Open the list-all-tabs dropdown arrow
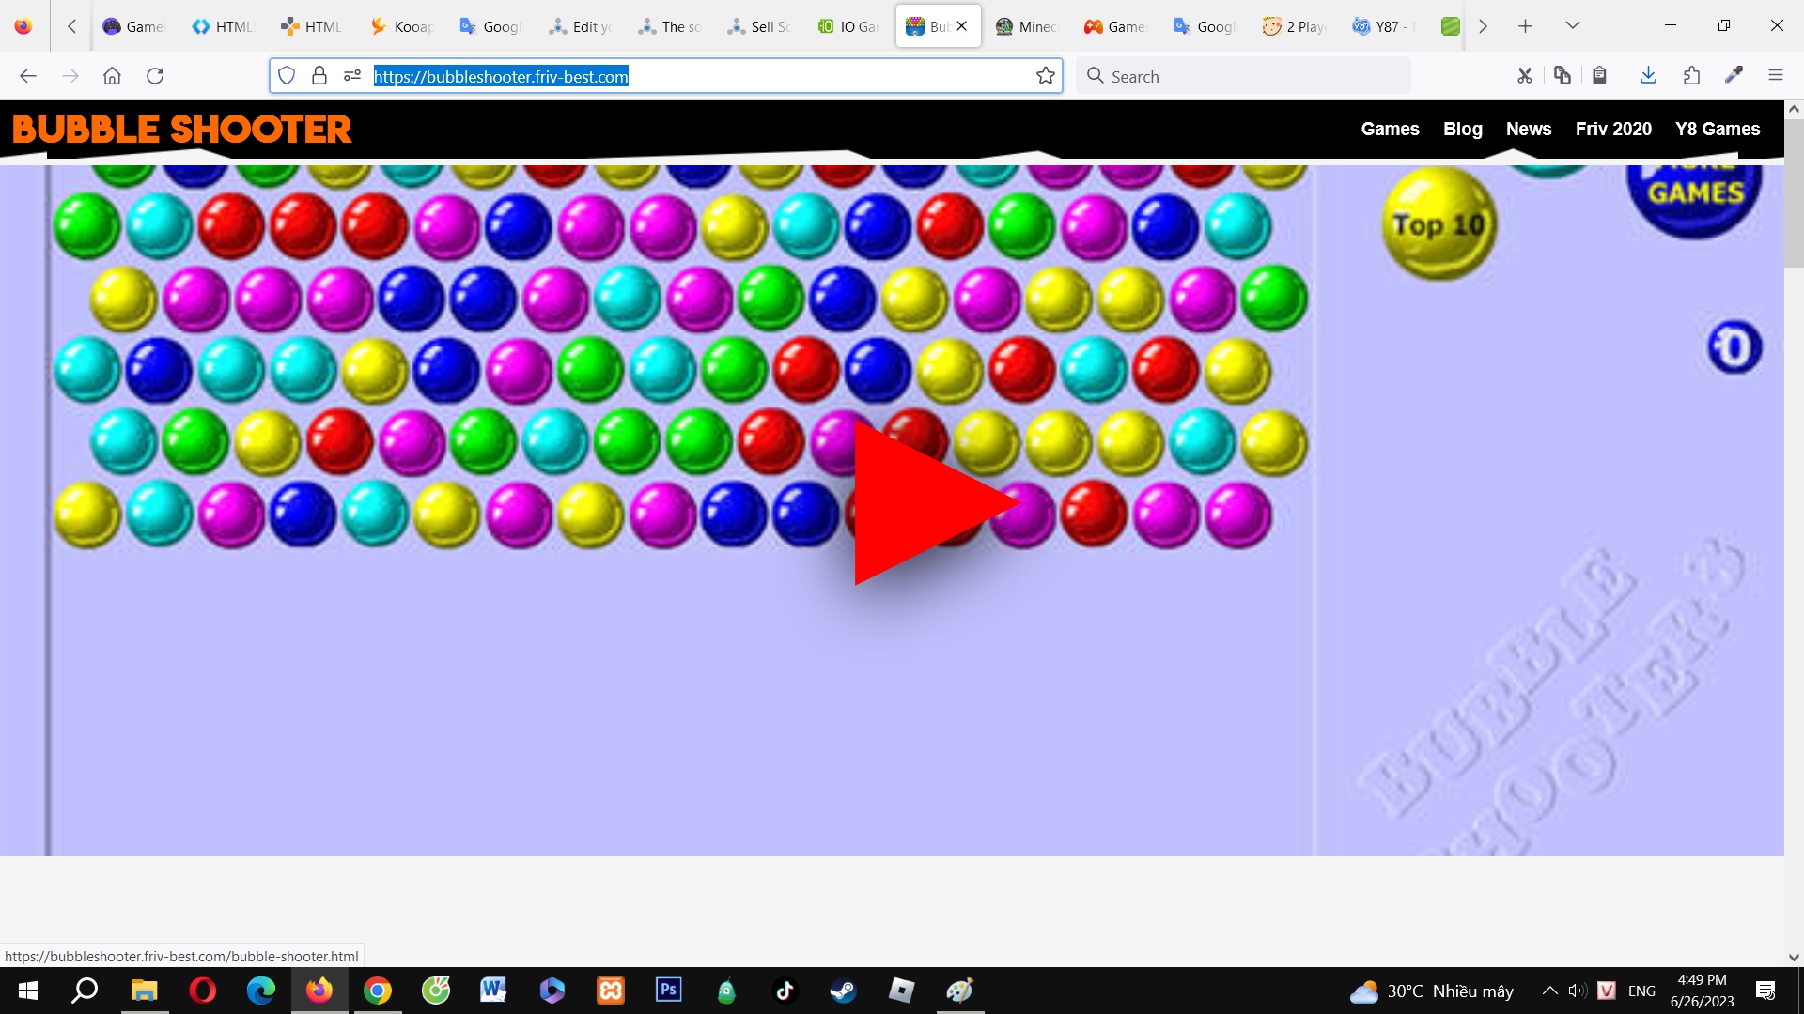This screenshot has width=1804, height=1014. tap(1572, 25)
